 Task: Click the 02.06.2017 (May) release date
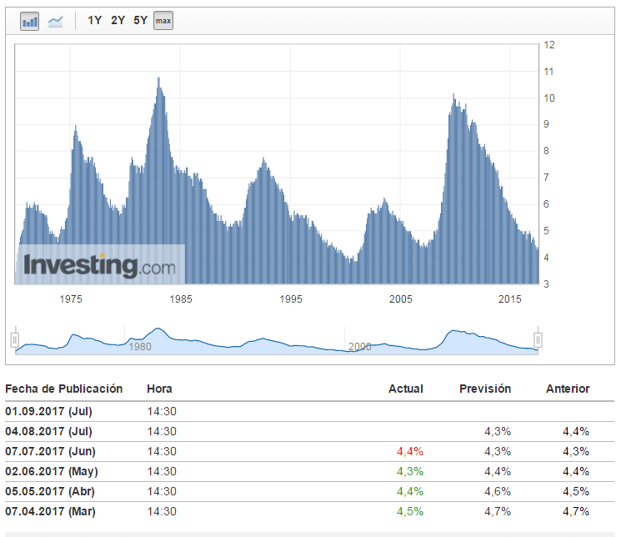tap(51, 471)
